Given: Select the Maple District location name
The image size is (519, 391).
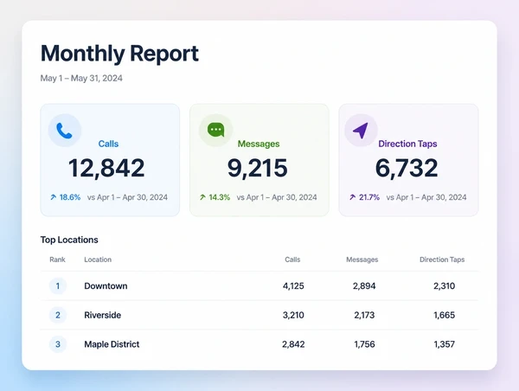Looking at the screenshot, I should 112,344.
